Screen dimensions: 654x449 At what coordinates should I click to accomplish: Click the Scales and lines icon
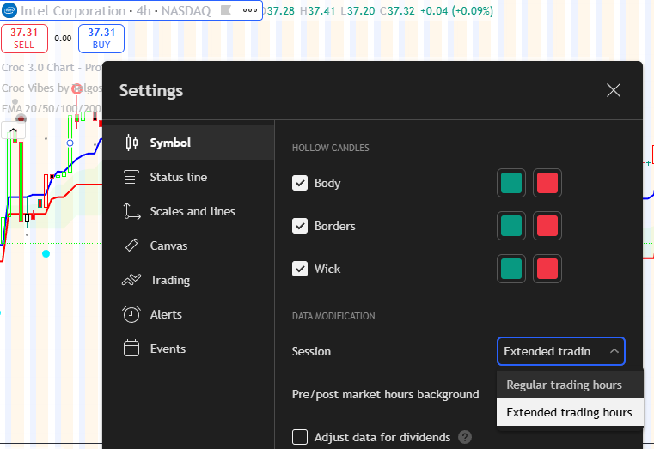pyautogui.click(x=131, y=211)
